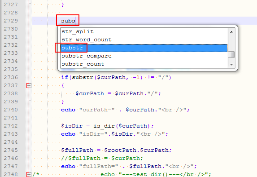Click line number 2740 in margin
Screen dimensions: 257x177
[x=11, y=110]
